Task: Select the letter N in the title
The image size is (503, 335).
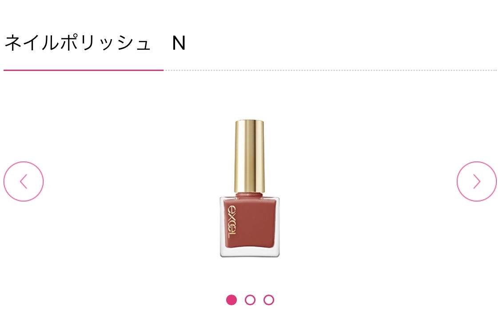Action: coord(179,43)
